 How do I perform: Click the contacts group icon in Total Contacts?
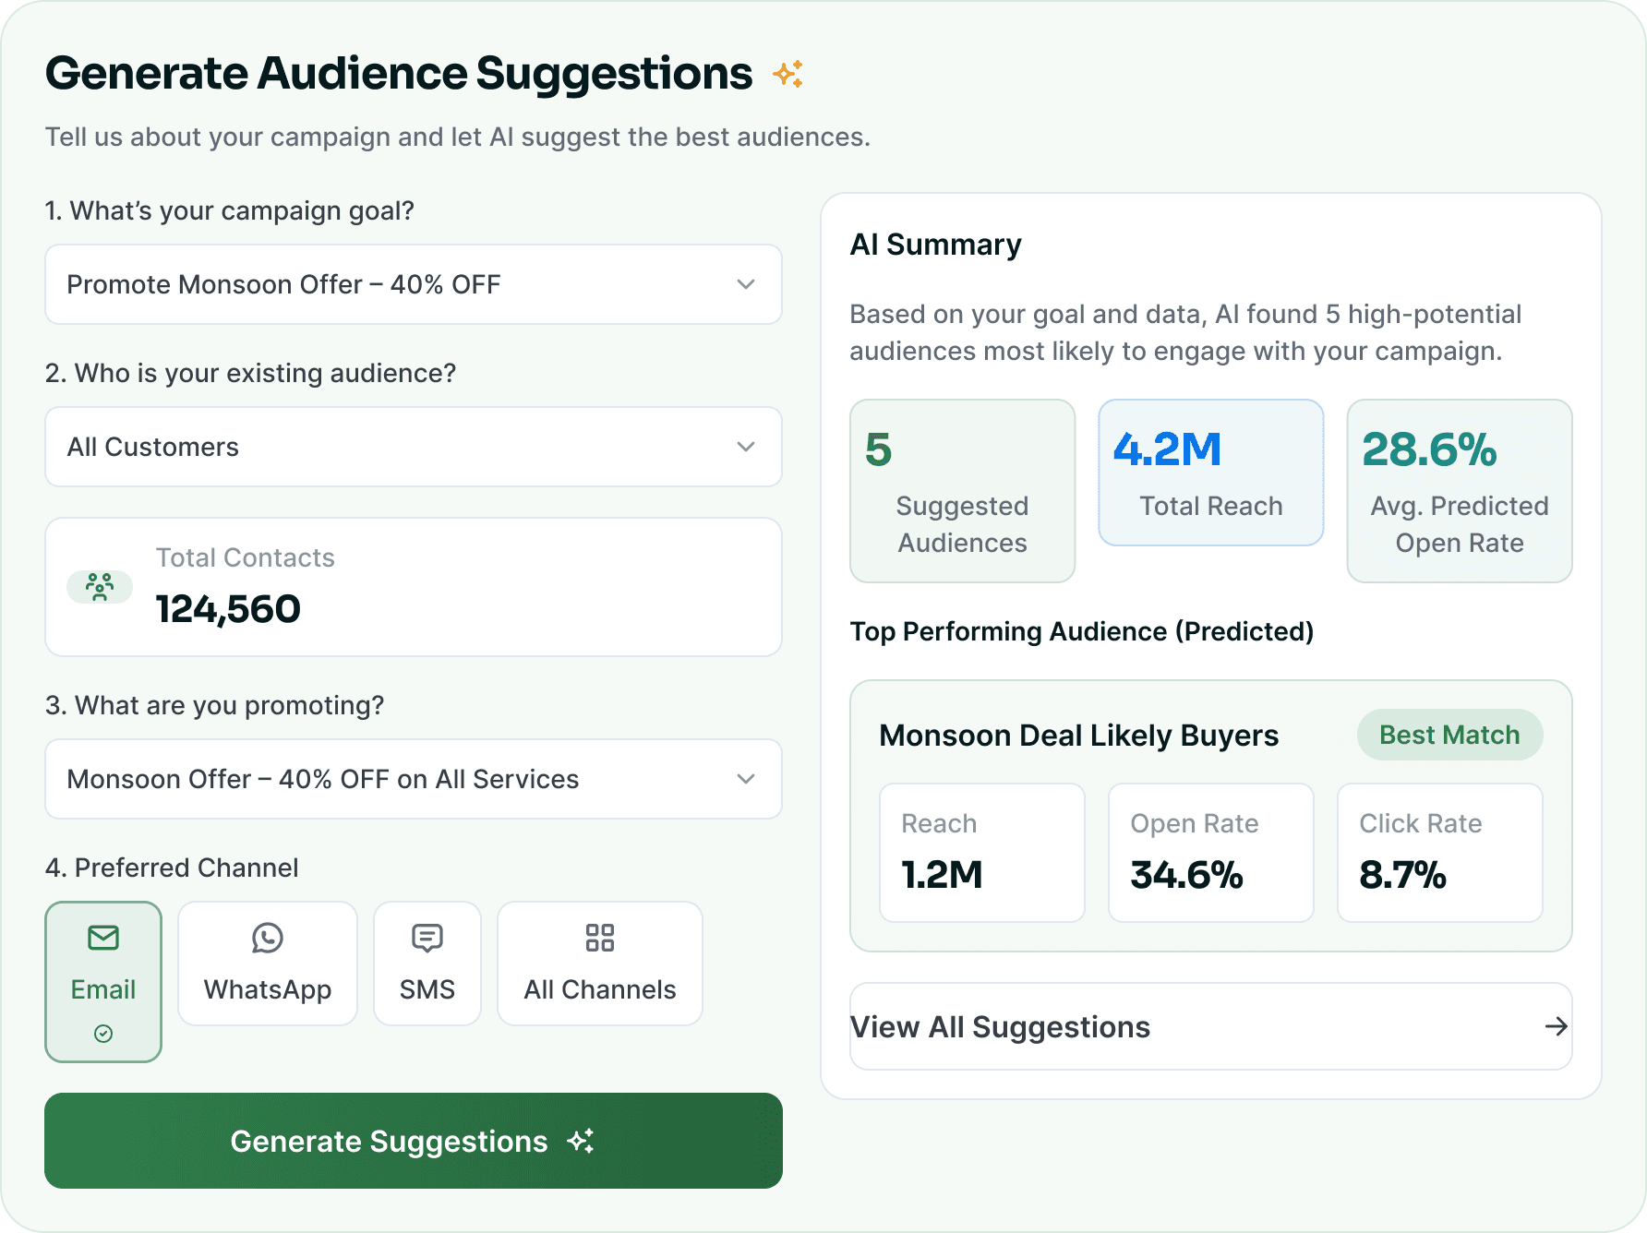pyautogui.click(x=100, y=587)
